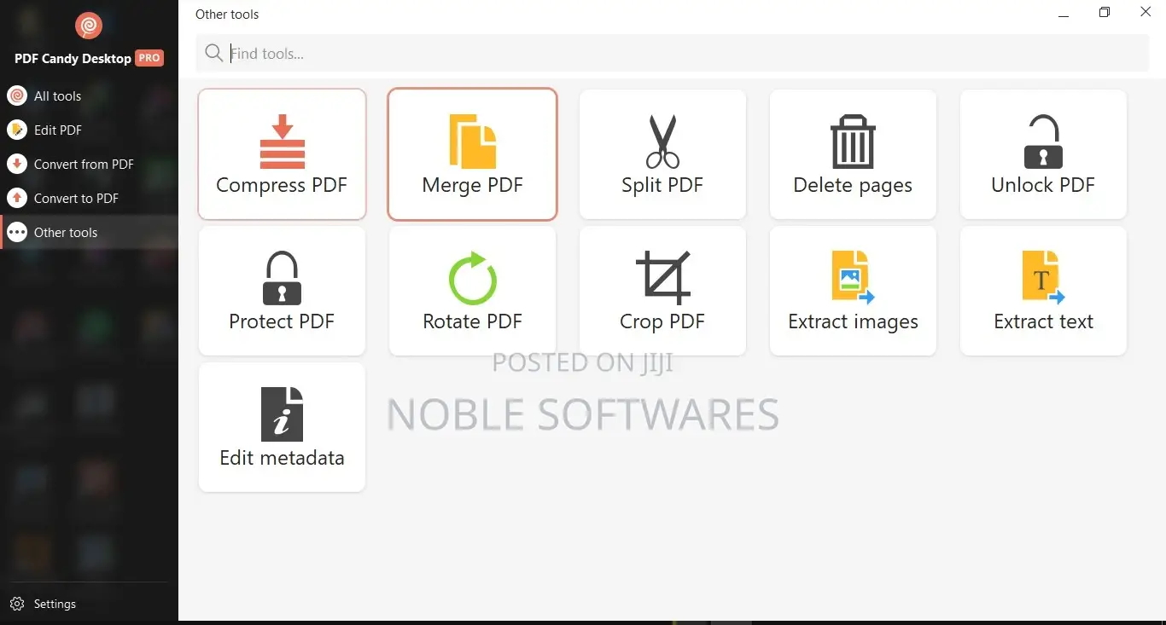Screen dimensions: 1166x625
Task: Choose the Protect PDF locked padlock icon
Action: click(x=282, y=278)
